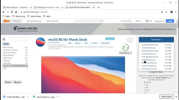The image size is (179, 100).
Task: Open the Chromium profile avatar
Action: [171, 12]
